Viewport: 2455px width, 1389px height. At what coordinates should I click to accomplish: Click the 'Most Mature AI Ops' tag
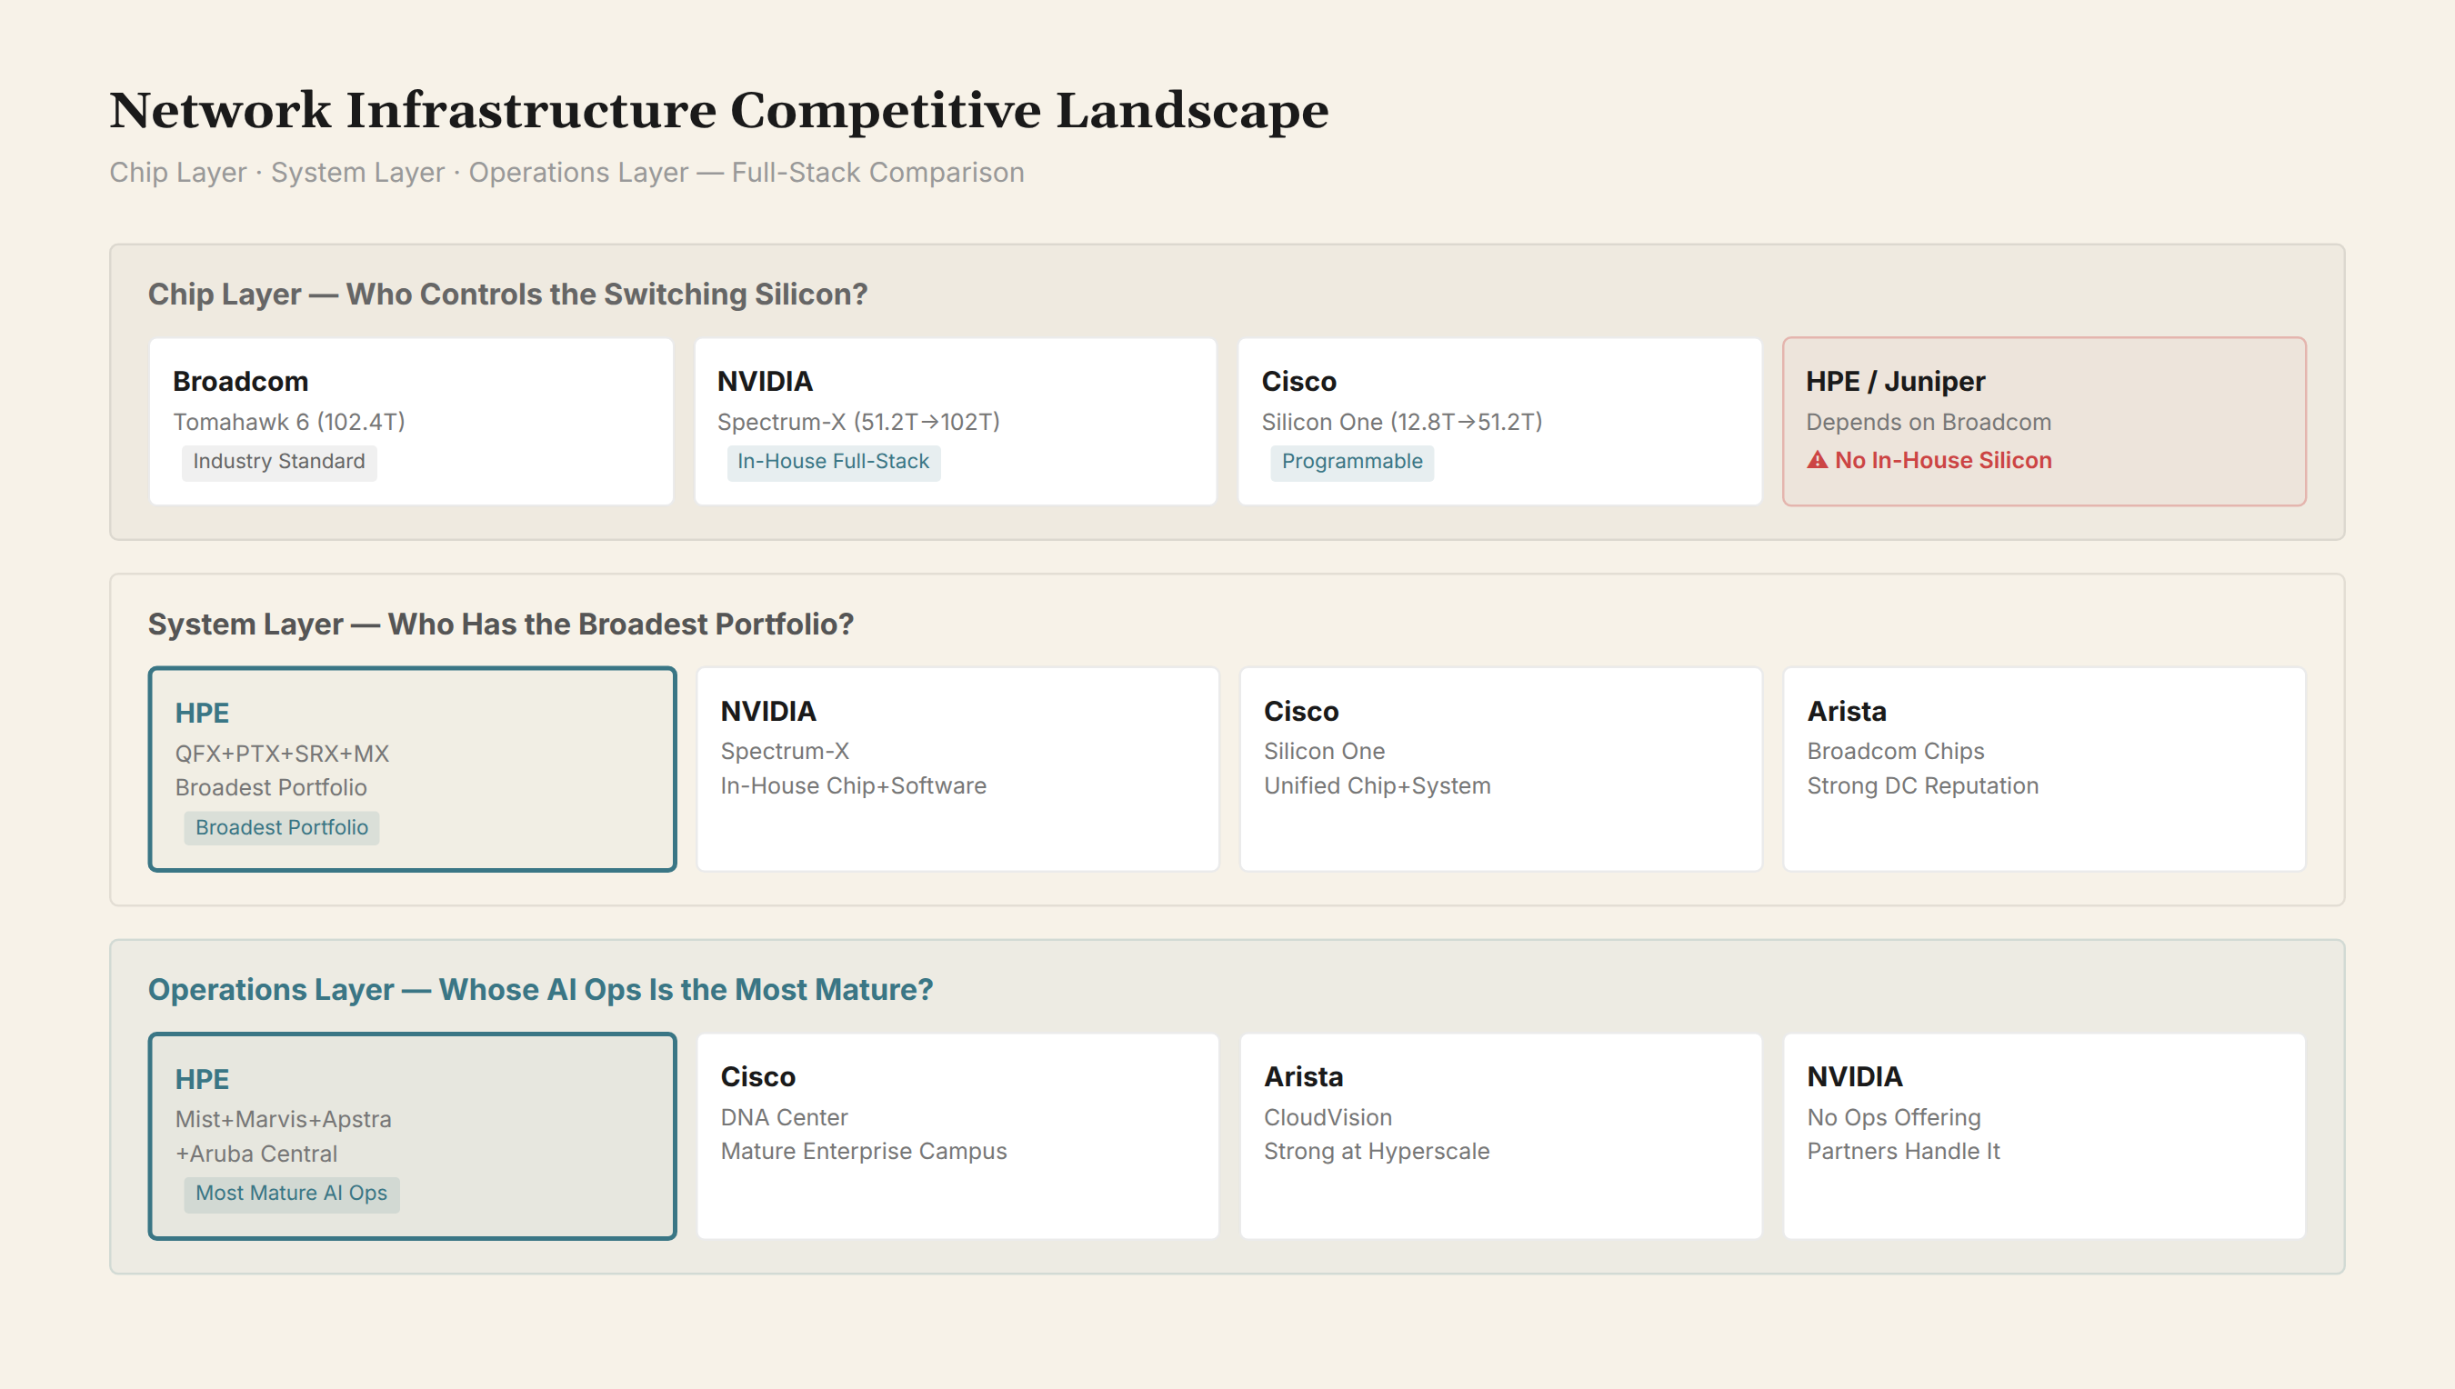(x=291, y=1194)
